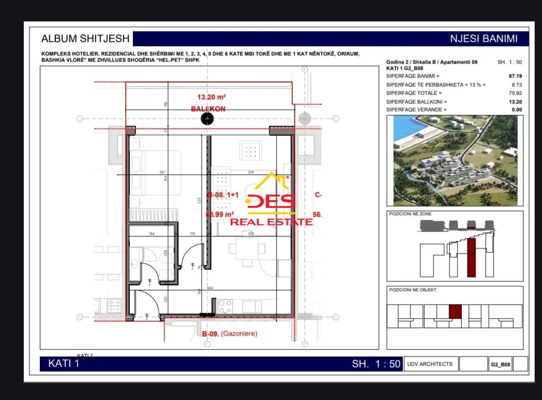The width and height of the screenshot is (542, 400).
Task: Click the project description starting "KOMPLEKS HOTELIER"
Action: (201, 57)
